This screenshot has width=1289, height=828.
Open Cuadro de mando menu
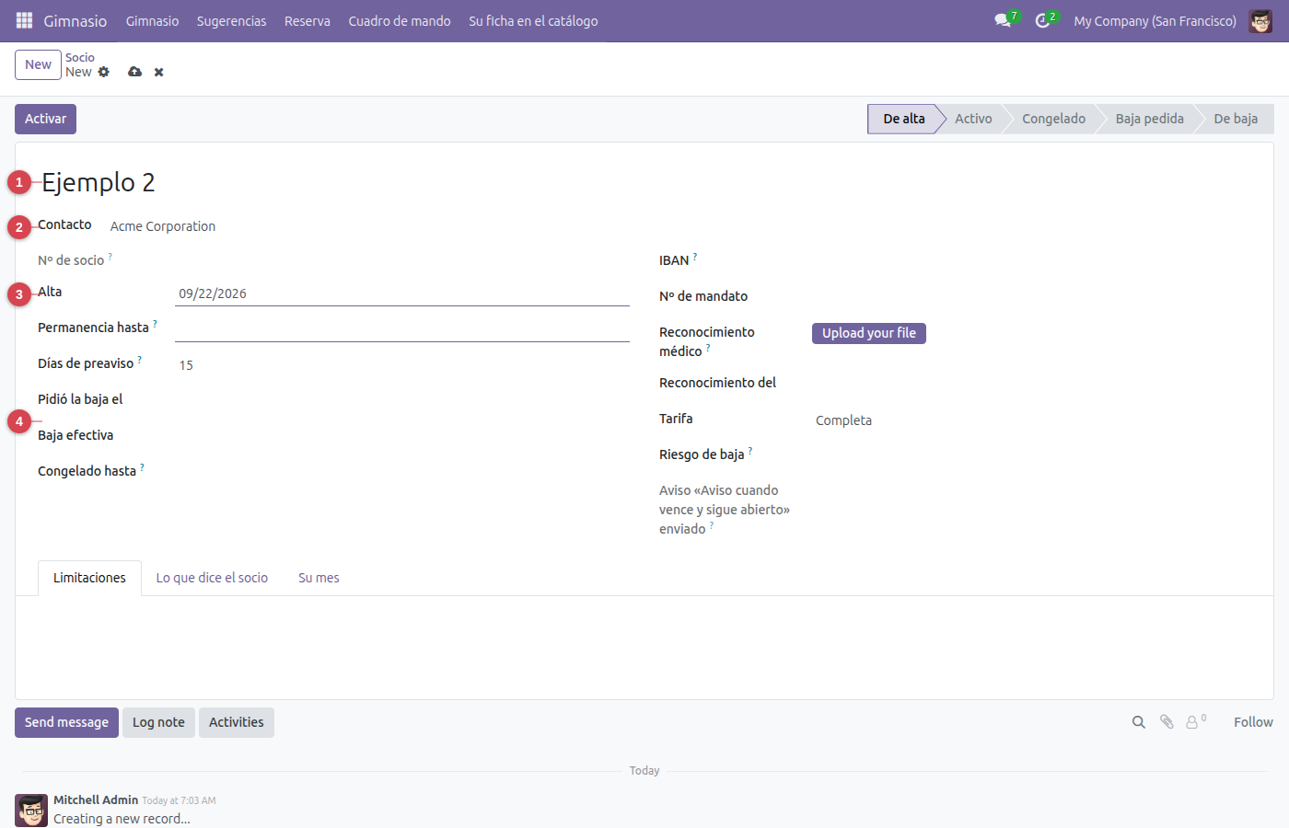pos(400,20)
